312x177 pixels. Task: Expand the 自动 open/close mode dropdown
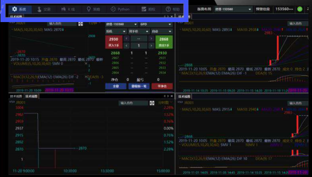click(162, 31)
